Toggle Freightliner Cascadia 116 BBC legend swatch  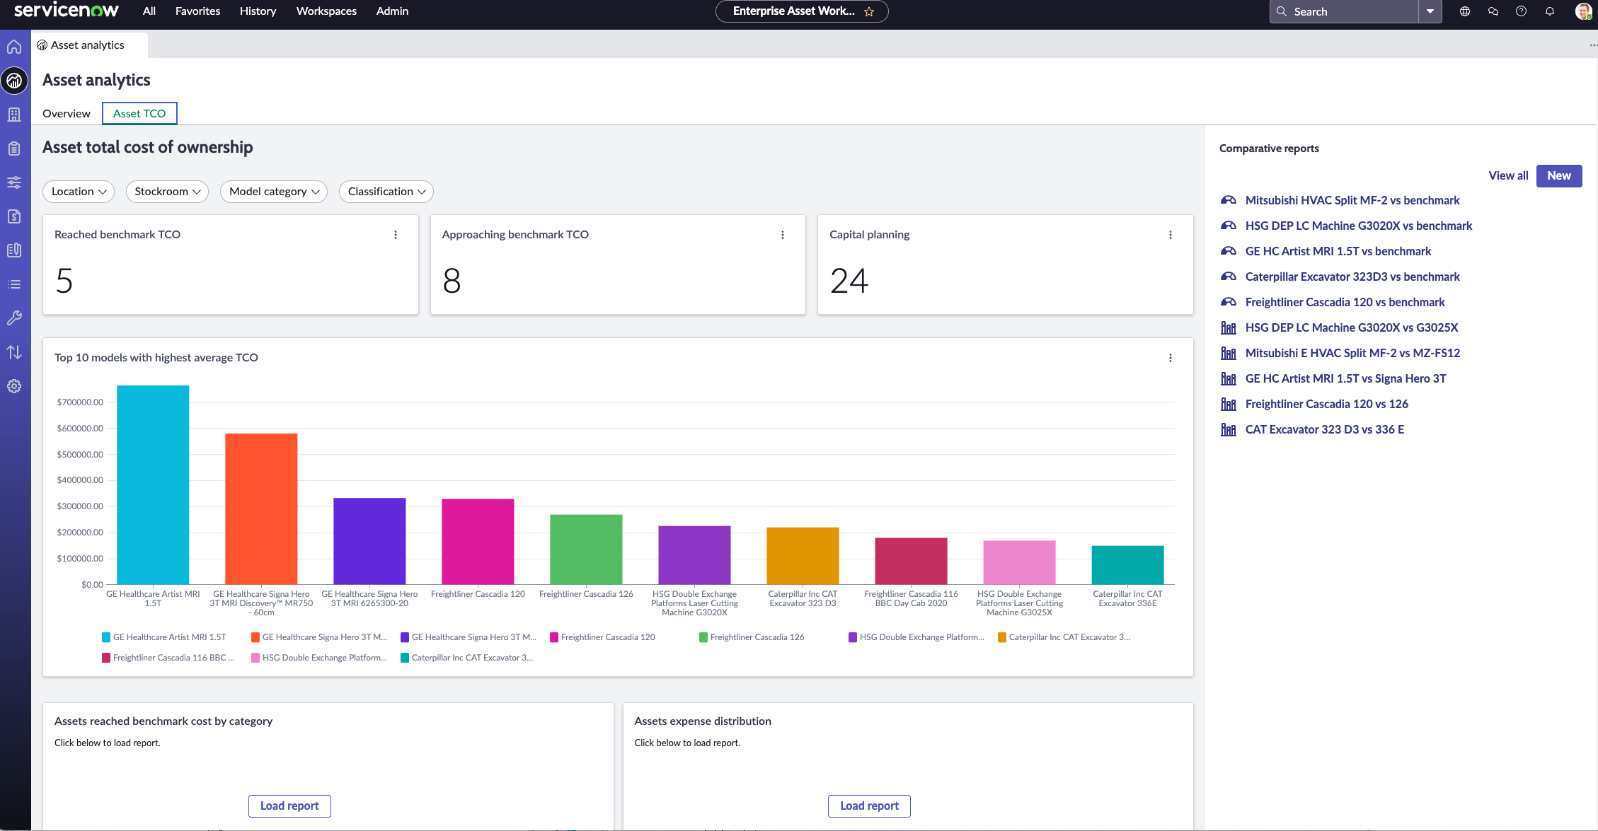[x=106, y=658]
